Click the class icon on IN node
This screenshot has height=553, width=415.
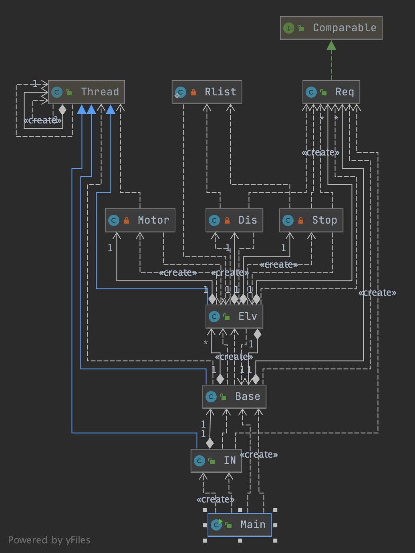199,461
